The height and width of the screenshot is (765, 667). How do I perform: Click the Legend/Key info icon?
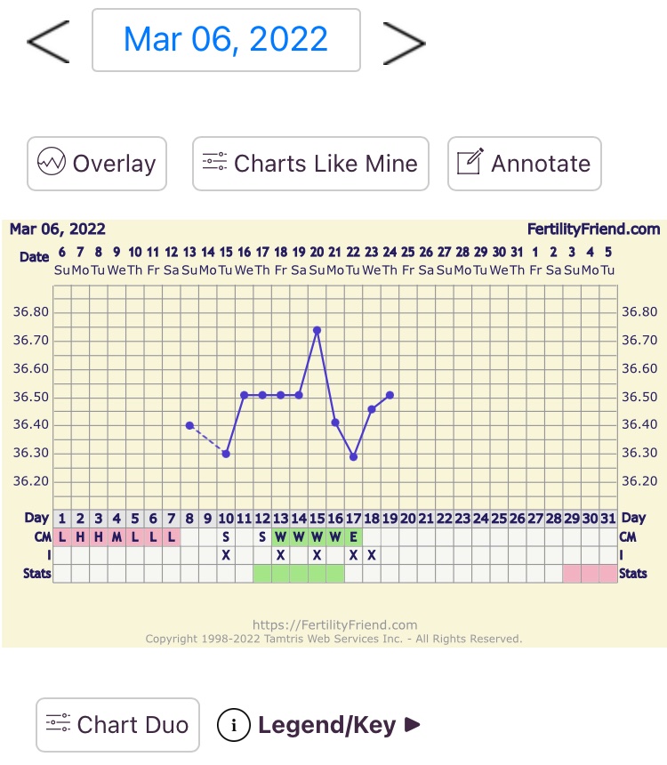tap(233, 725)
